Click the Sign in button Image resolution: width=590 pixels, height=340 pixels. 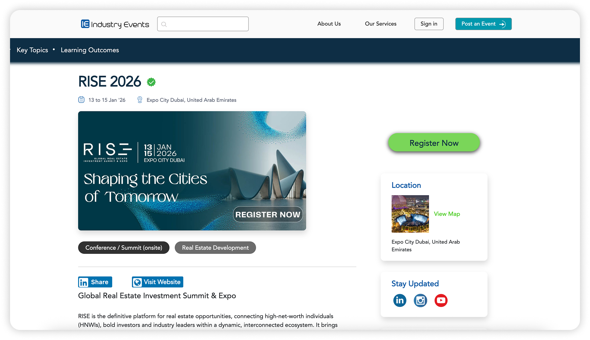[x=429, y=24]
